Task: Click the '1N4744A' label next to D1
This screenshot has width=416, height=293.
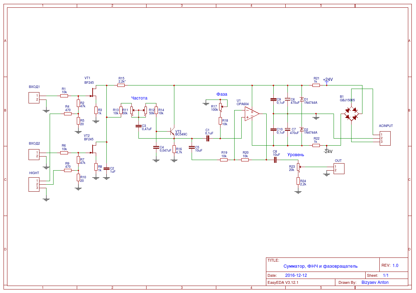Action: [x=311, y=102]
